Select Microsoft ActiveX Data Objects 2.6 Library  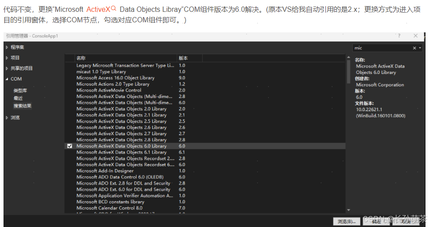(x=205, y=127)
